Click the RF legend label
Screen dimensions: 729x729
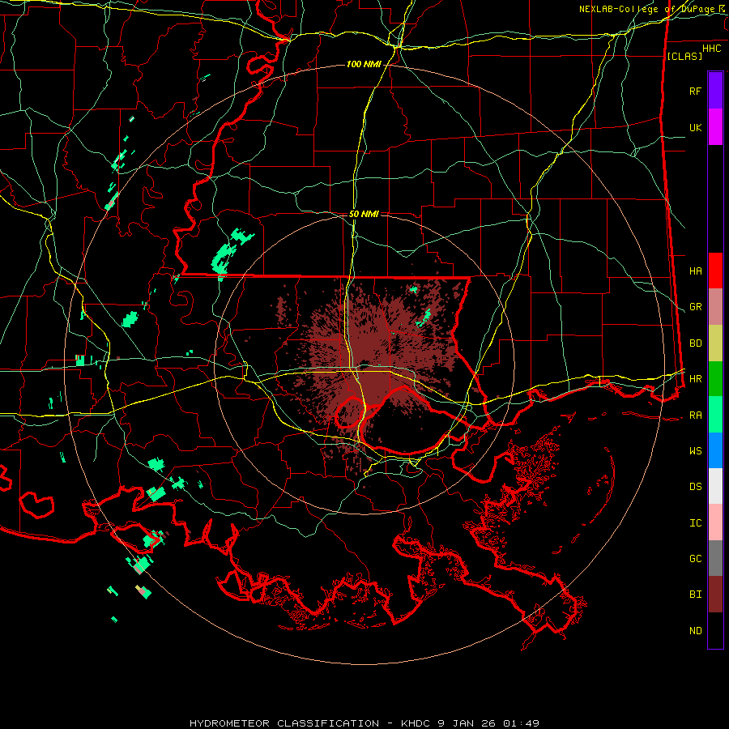[x=695, y=91]
